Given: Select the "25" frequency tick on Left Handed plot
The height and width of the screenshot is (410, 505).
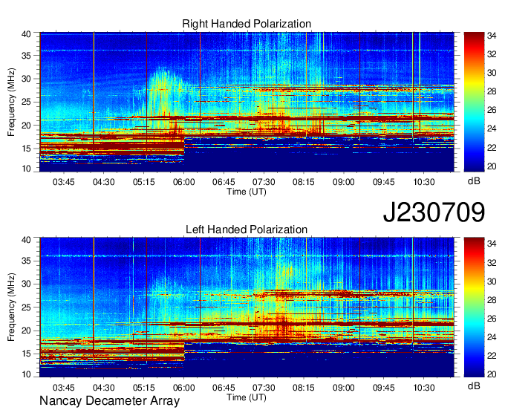Looking at the screenshot, I should click(26, 307).
